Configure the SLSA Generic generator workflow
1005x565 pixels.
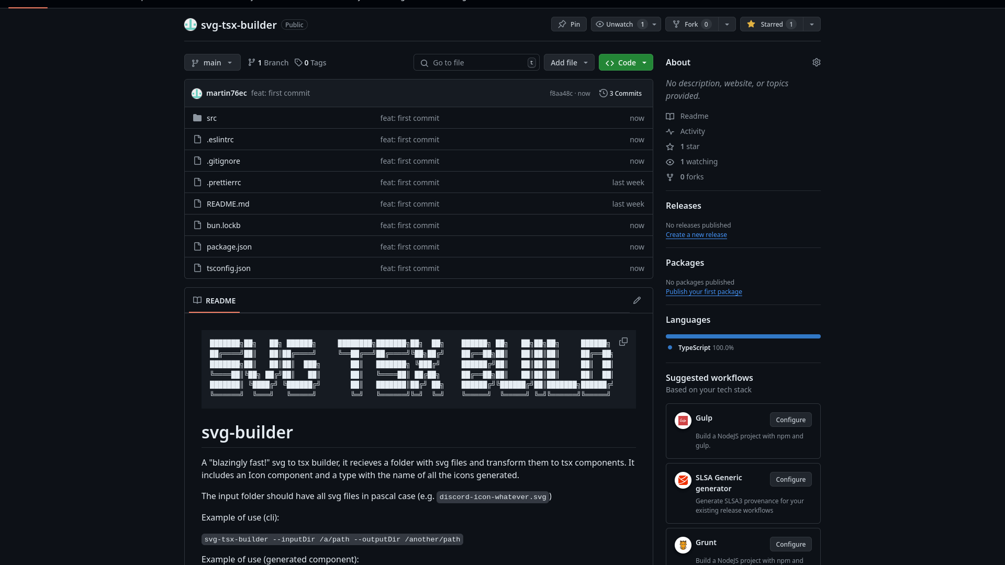click(x=790, y=479)
